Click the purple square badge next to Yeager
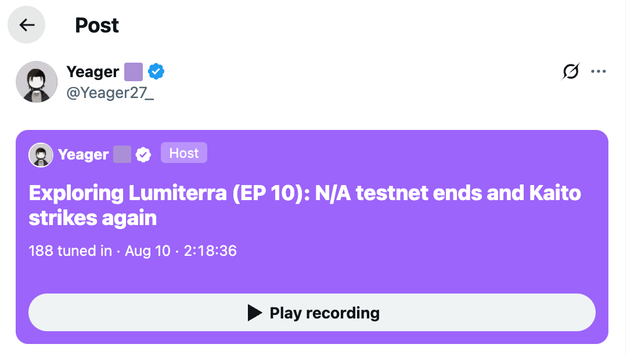Image resolution: width=627 pixels, height=355 pixels. point(134,72)
